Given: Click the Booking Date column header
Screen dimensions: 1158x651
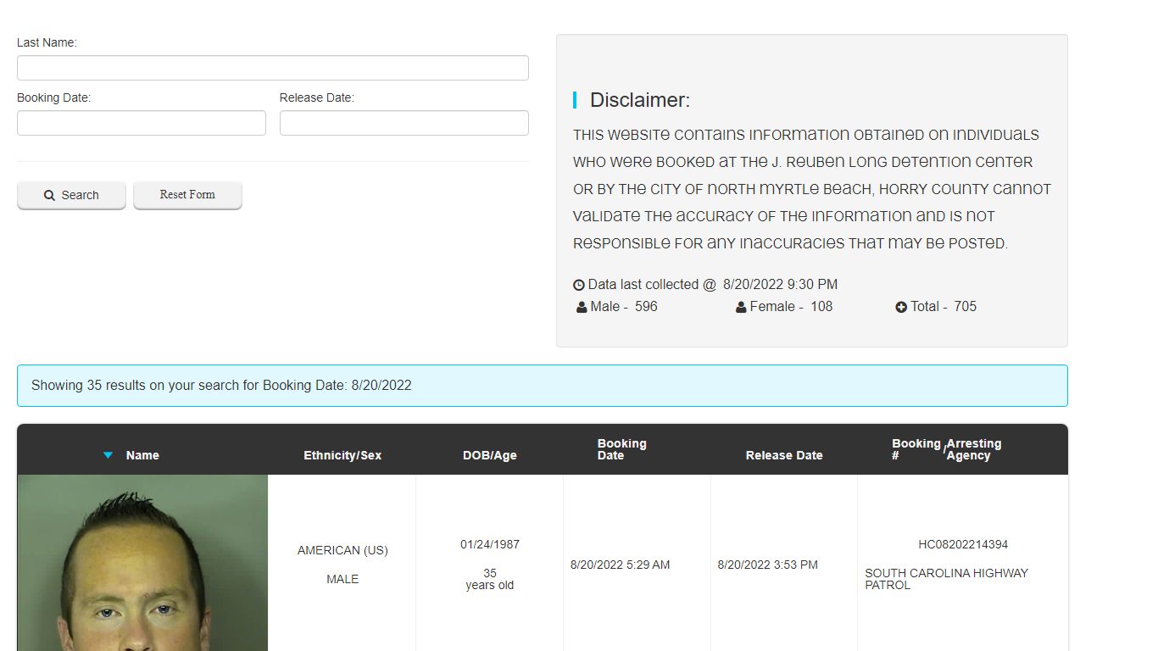Looking at the screenshot, I should tap(621, 449).
